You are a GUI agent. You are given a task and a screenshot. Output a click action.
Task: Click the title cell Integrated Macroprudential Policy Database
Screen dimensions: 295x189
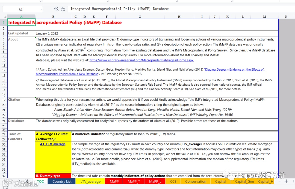[65, 22]
